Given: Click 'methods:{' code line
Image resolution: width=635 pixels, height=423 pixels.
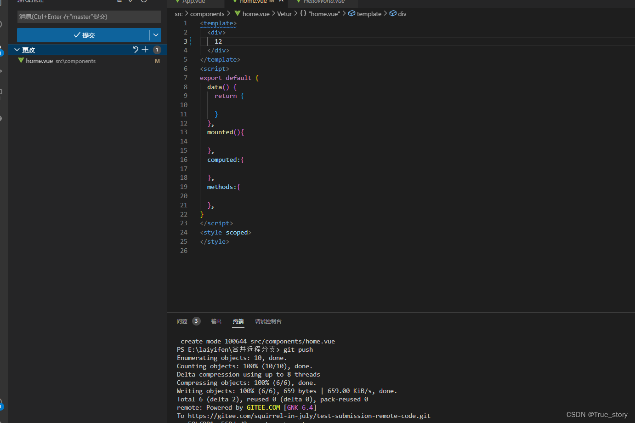Looking at the screenshot, I should (224, 187).
